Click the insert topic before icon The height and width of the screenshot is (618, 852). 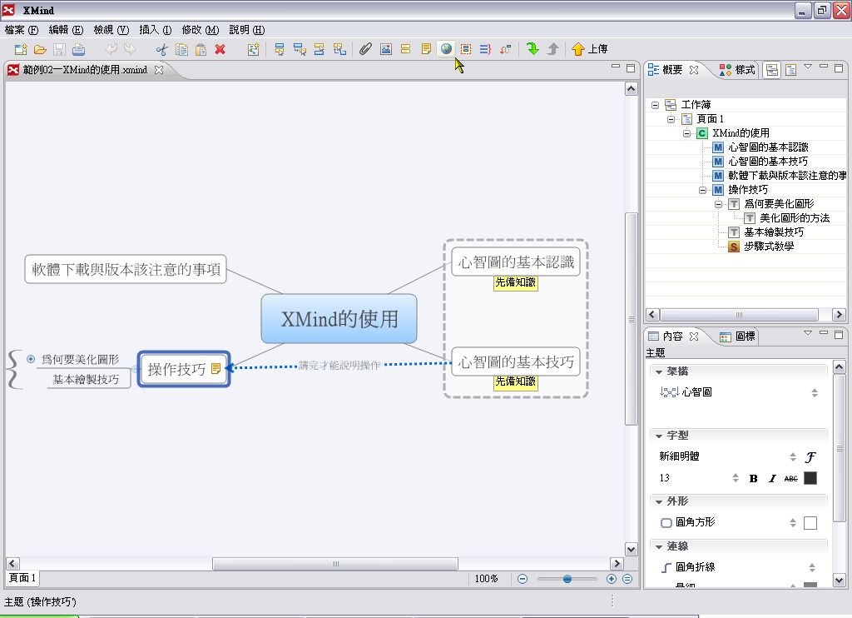[319, 49]
